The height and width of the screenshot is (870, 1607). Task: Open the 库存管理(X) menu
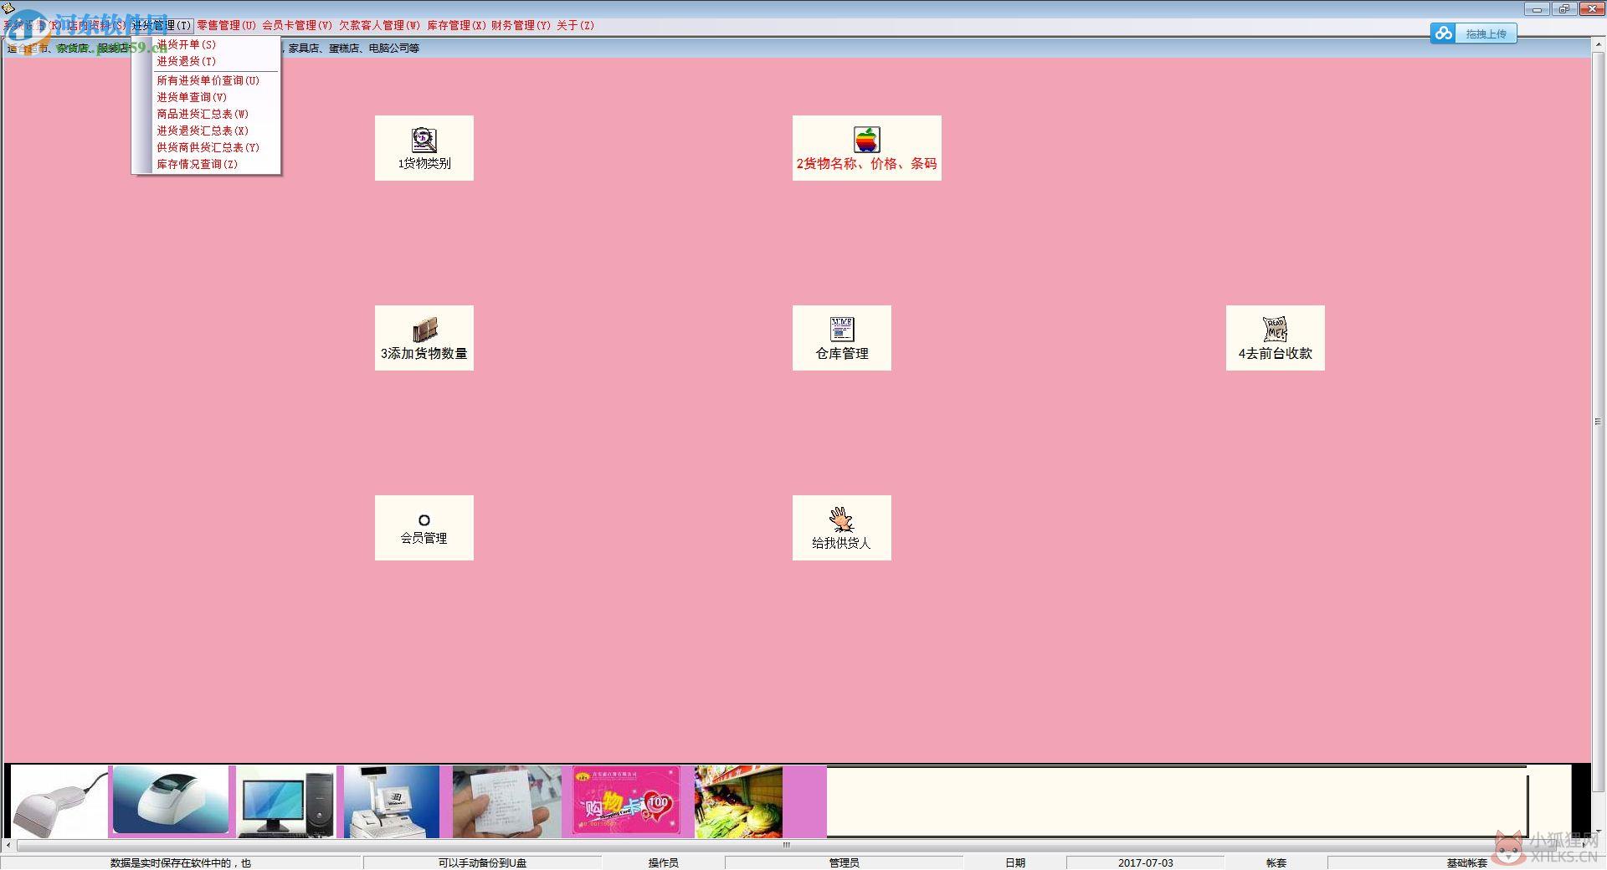click(456, 25)
